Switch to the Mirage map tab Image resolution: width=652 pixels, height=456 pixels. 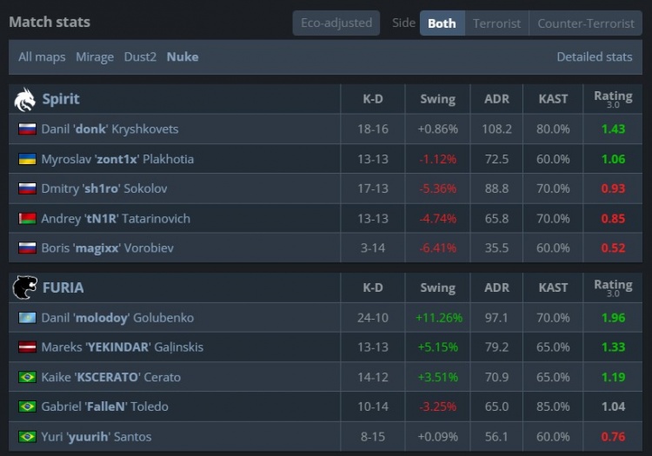(x=95, y=56)
